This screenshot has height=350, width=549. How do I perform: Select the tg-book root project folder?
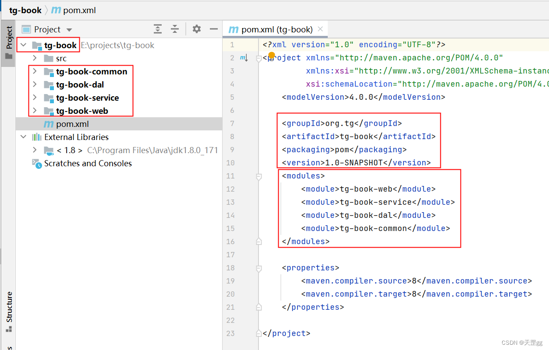pyautogui.click(x=60, y=45)
